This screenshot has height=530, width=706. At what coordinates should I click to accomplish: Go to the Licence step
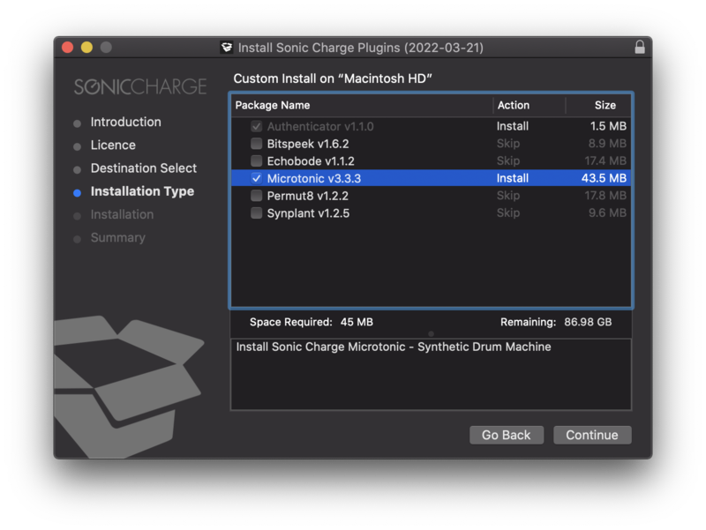[113, 146]
